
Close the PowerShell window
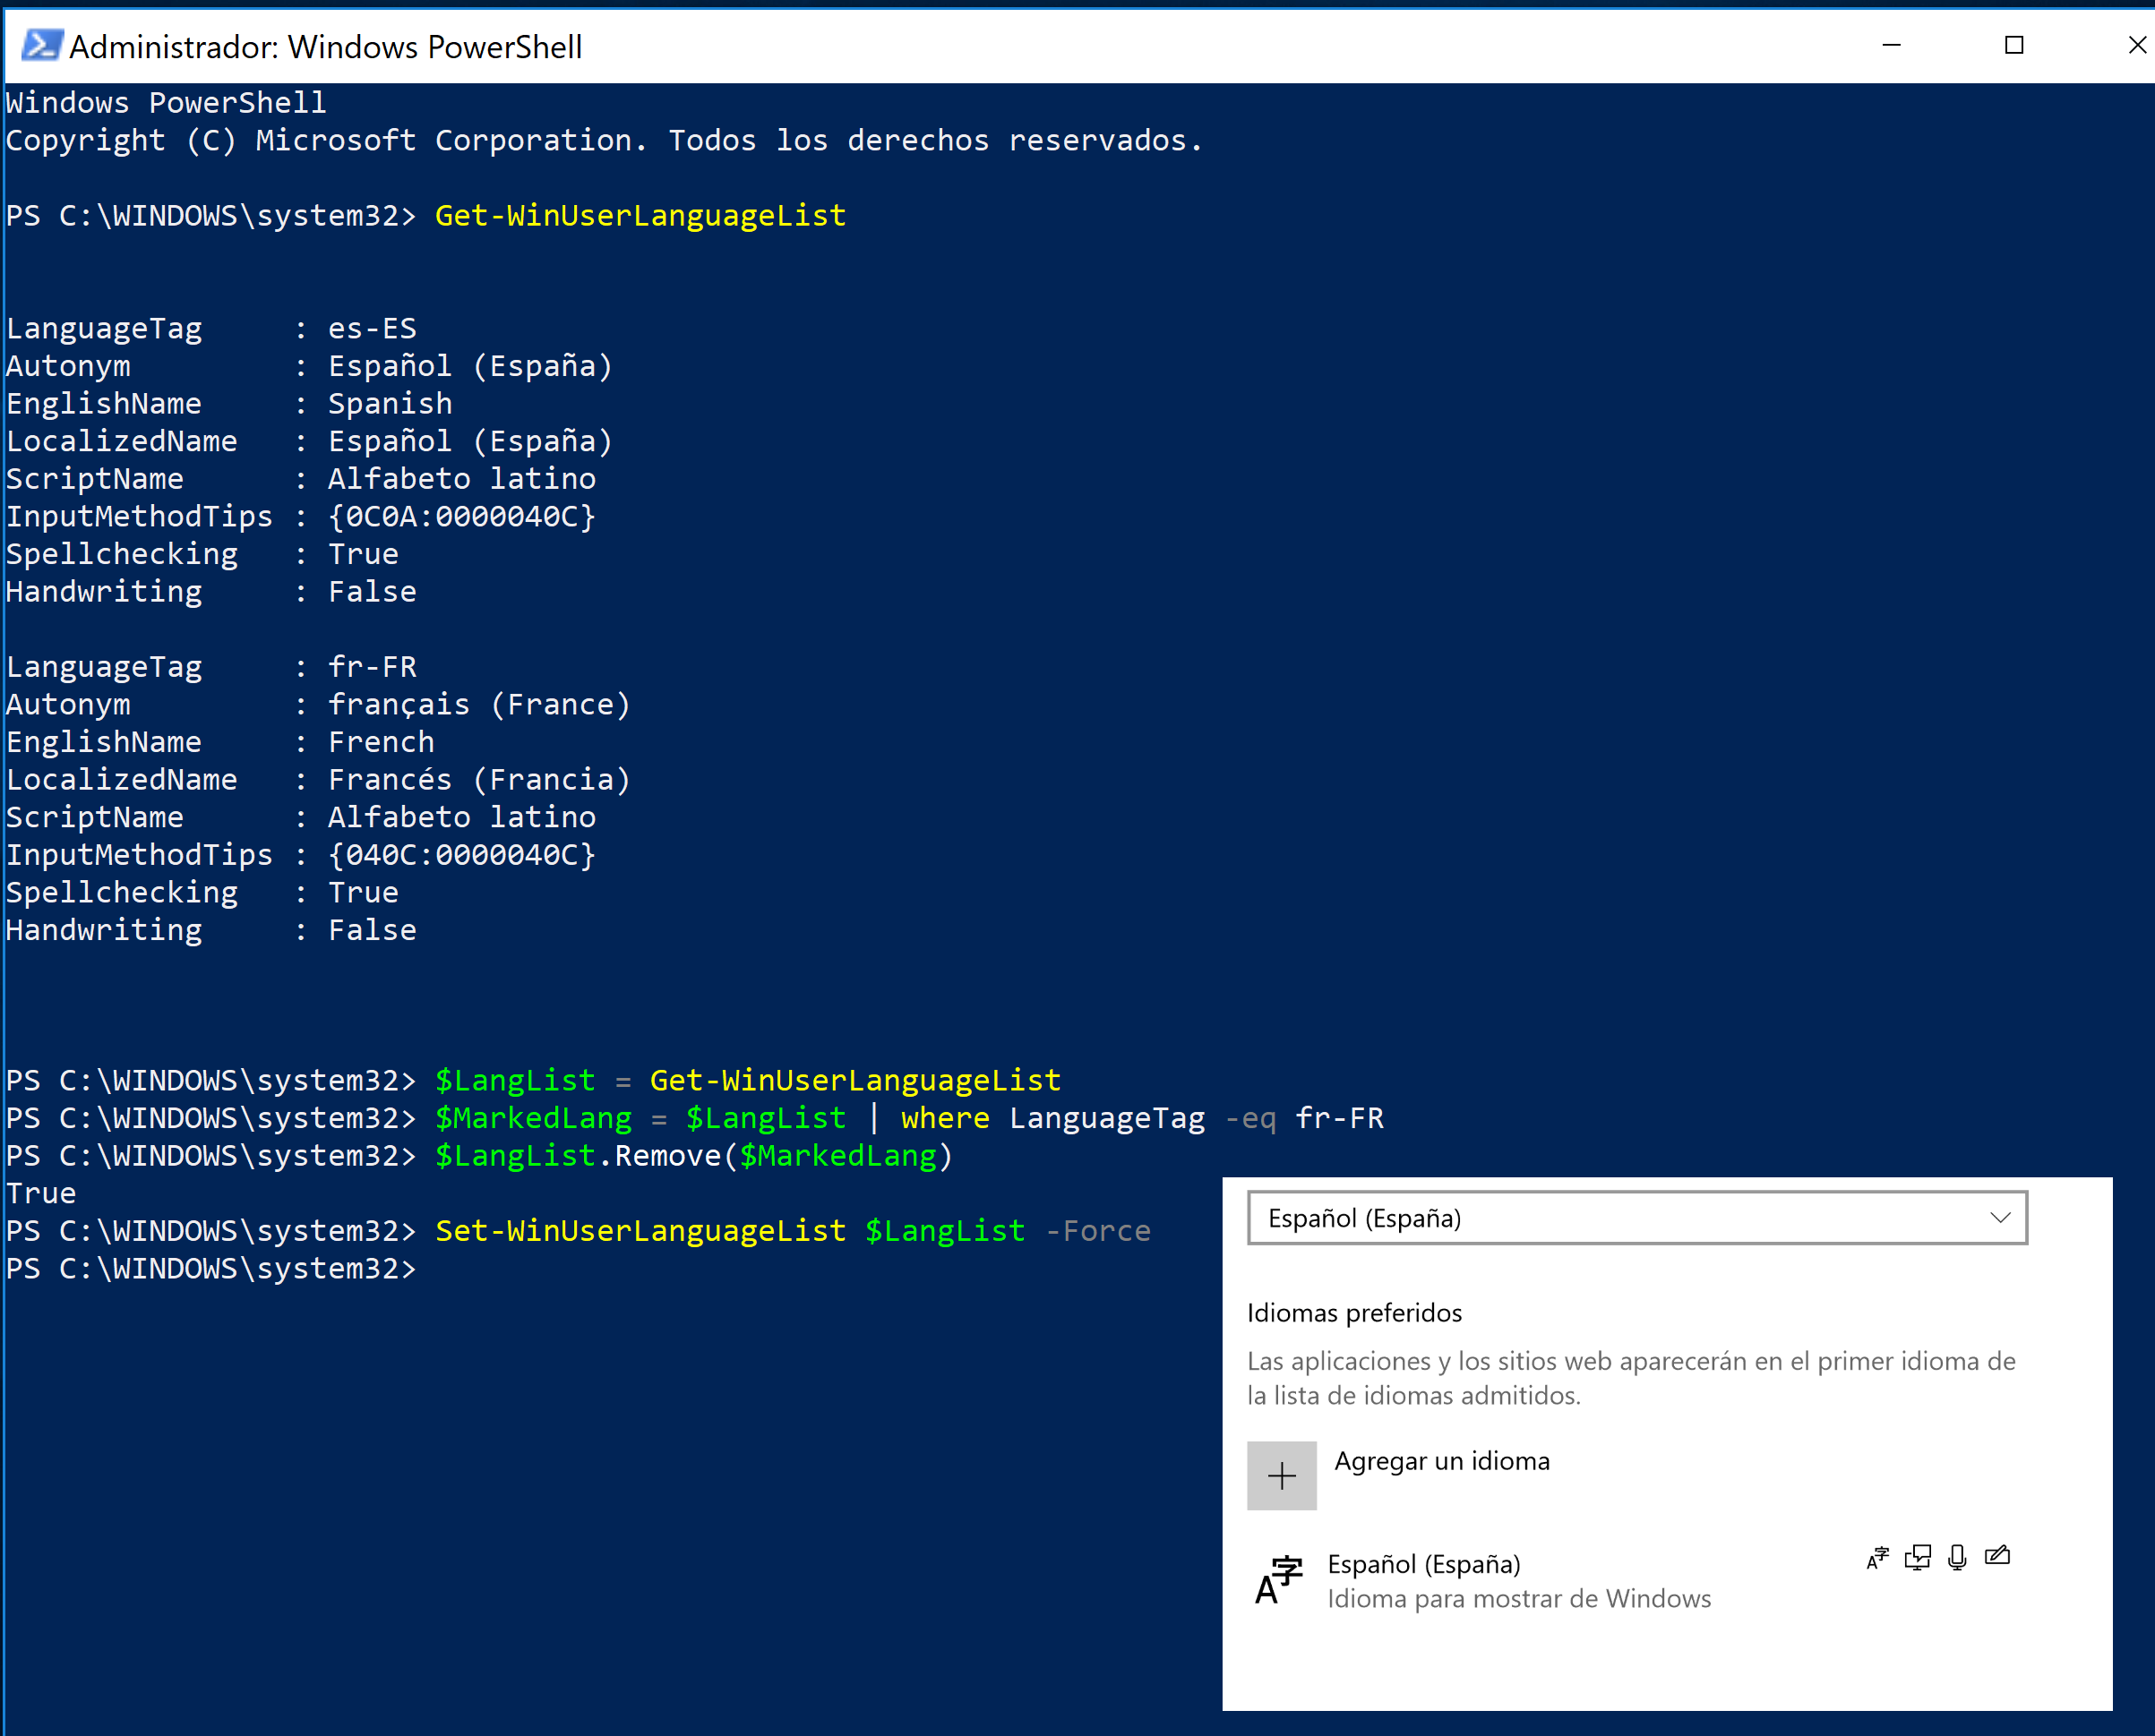click(2136, 46)
